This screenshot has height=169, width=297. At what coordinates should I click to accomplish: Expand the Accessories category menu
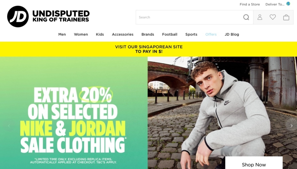(122, 34)
